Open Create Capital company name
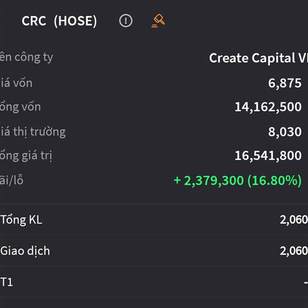Screen dimensions: 308x308 (x=259, y=58)
